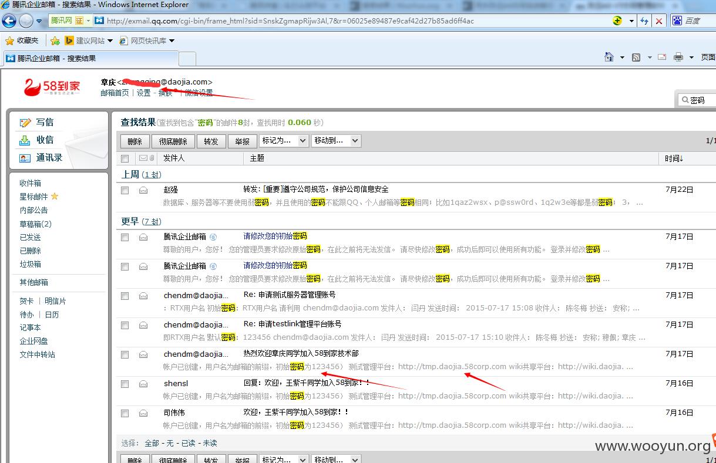Click the site icon before the URL

[99, 21]
